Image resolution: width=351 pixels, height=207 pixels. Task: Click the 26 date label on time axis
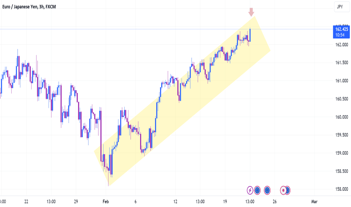tap(275, 202)
